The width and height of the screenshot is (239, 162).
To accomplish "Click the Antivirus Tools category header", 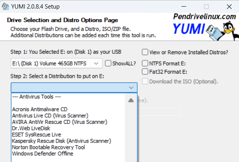I will coord(37,97).
